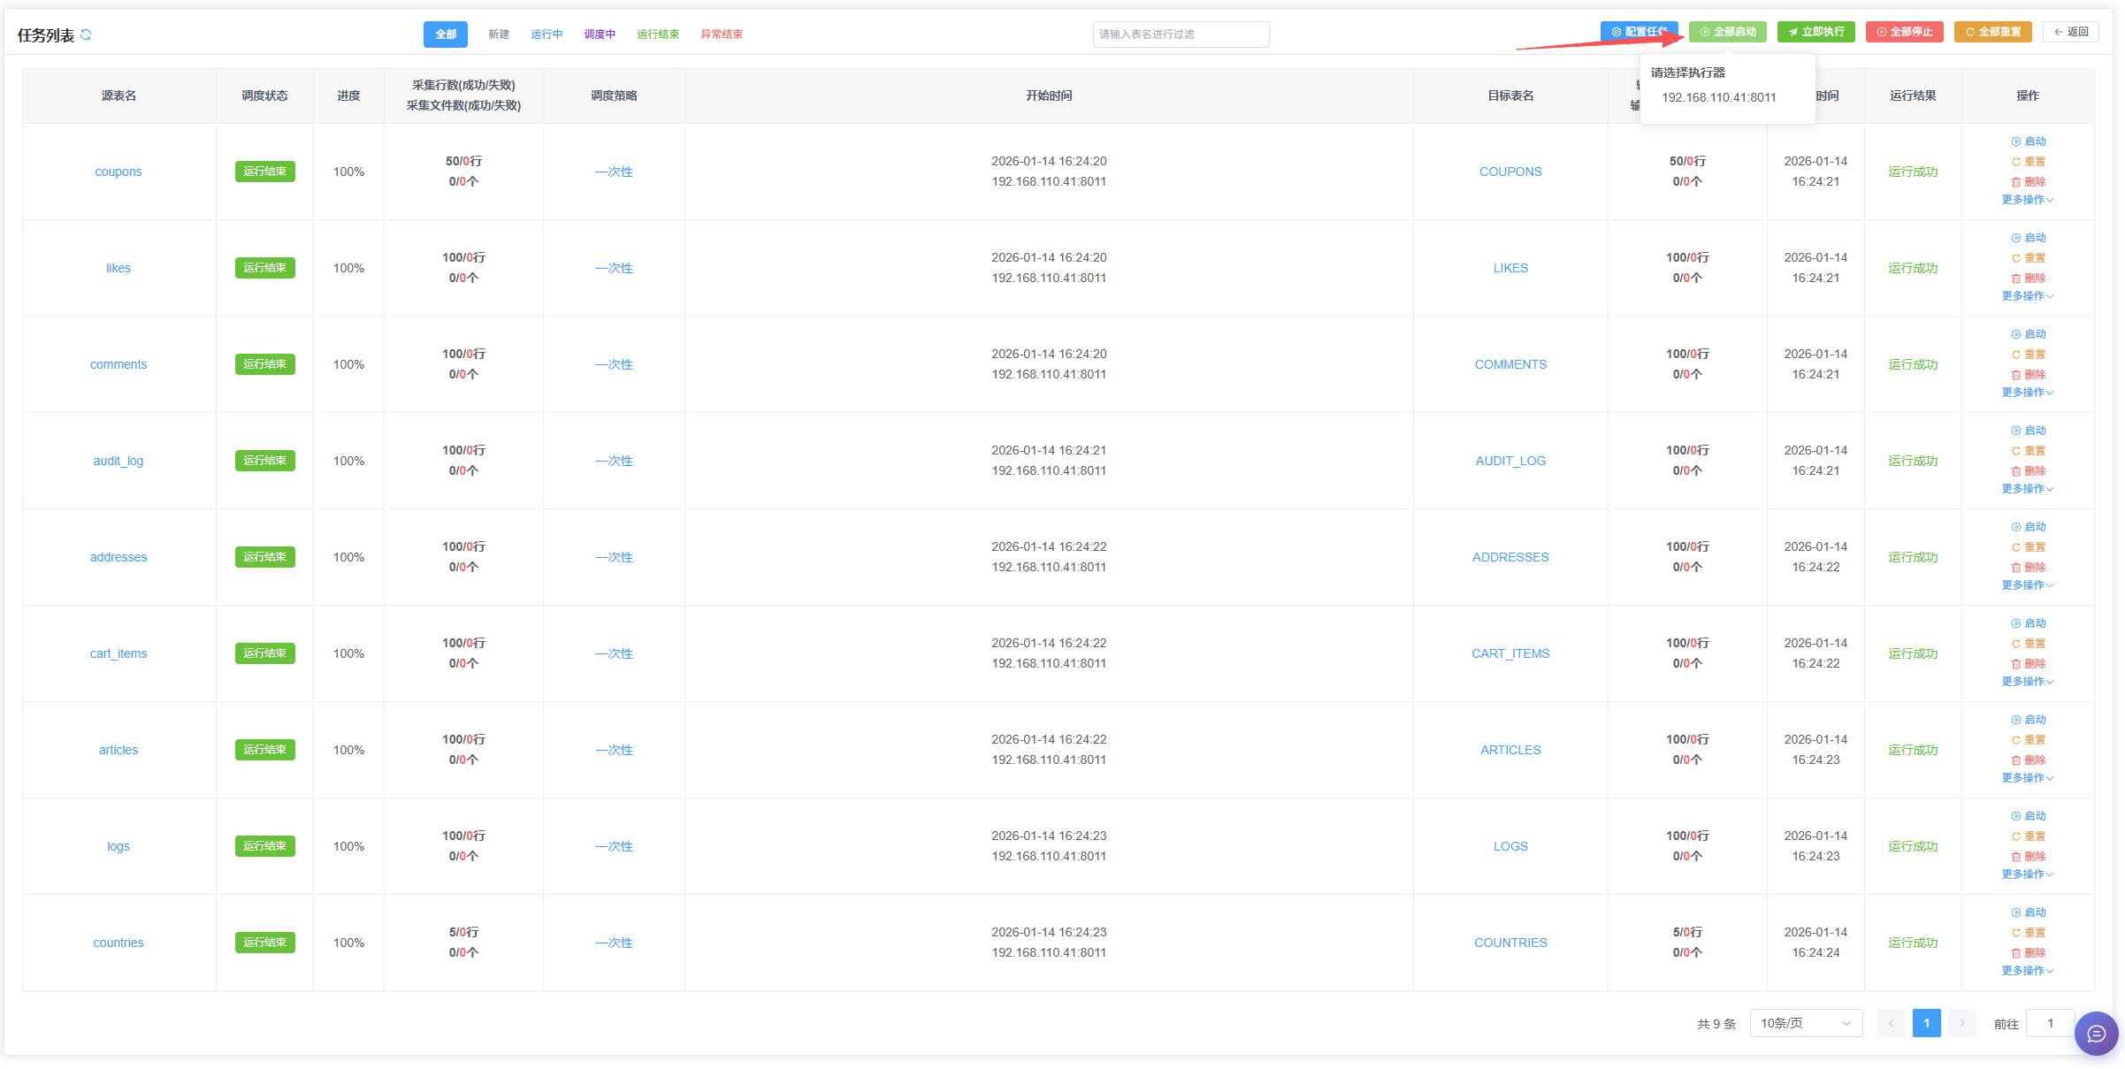Expand more actions for countries row
The width and height of the screenshot is (2125, 1069).
point(2027,971)
